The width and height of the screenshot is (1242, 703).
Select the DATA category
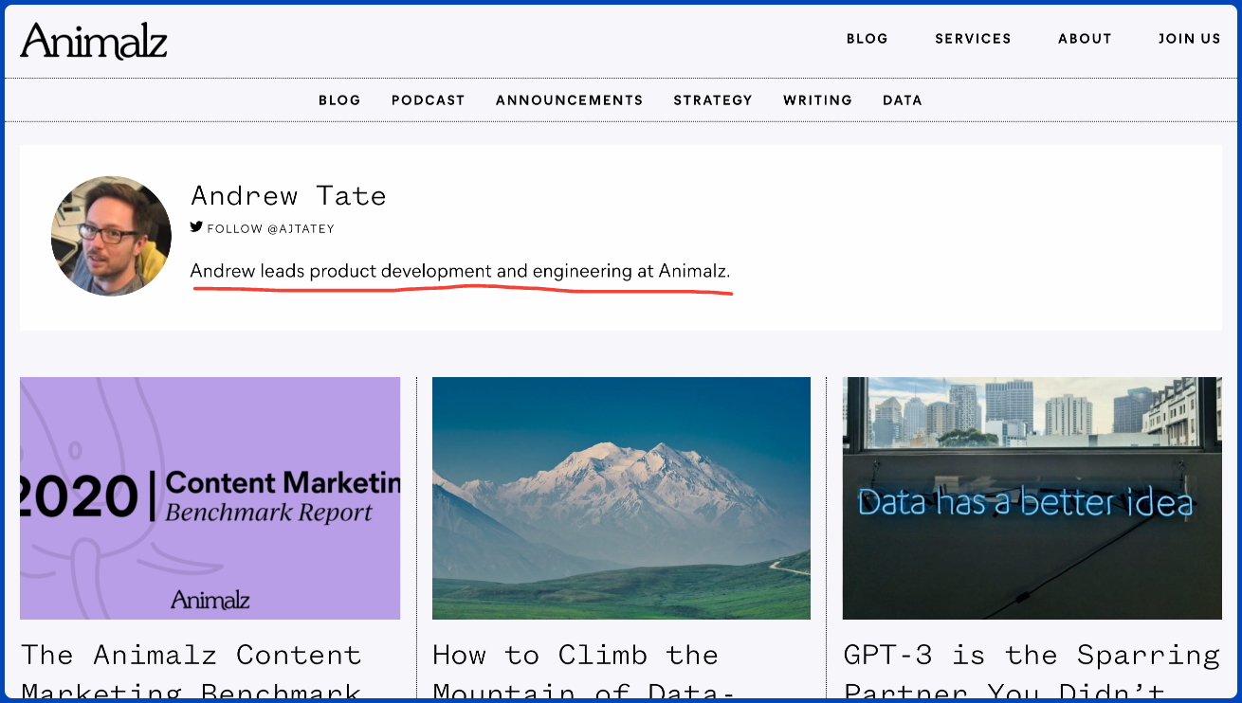902,99
